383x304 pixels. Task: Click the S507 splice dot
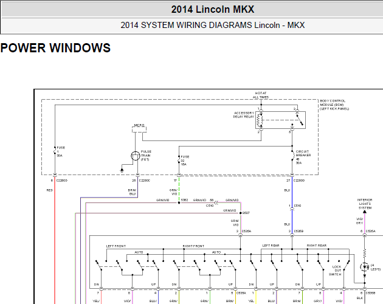point(240,213)
